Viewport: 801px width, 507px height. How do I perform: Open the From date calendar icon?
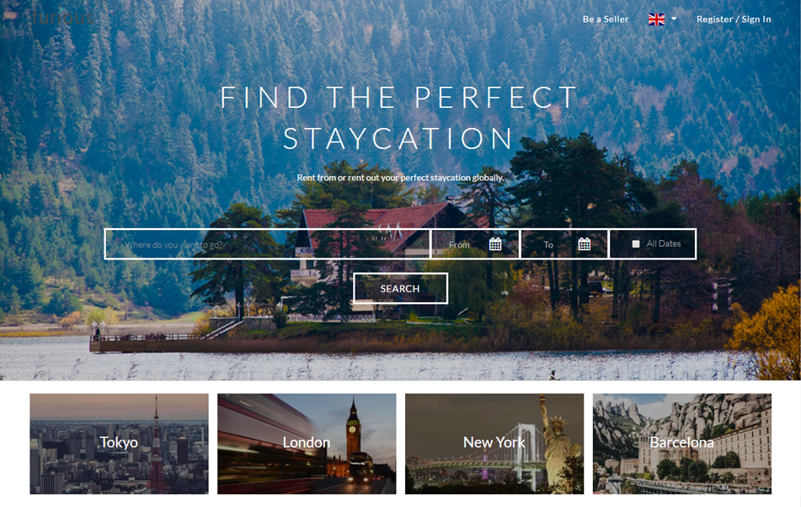(495, 244)
